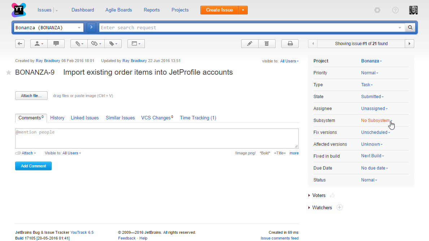Open the tag icon menu
This screenshot has width=429, height=241.
pyautogui.click(x=113, y=44)
